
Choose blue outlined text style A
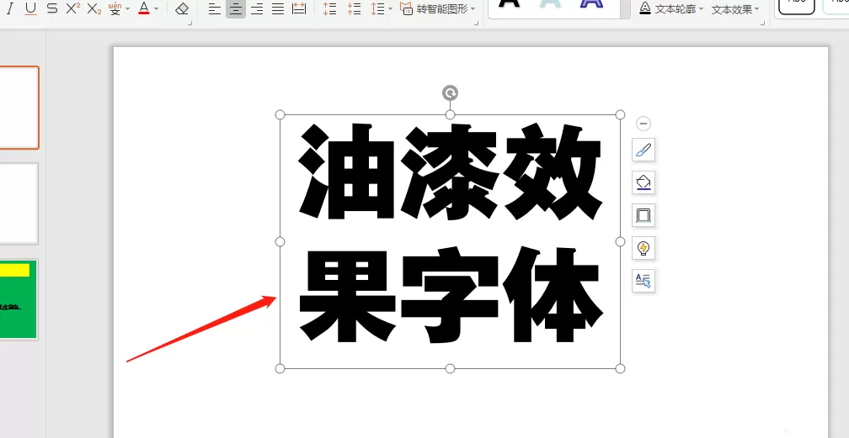(x=591, y=4)
